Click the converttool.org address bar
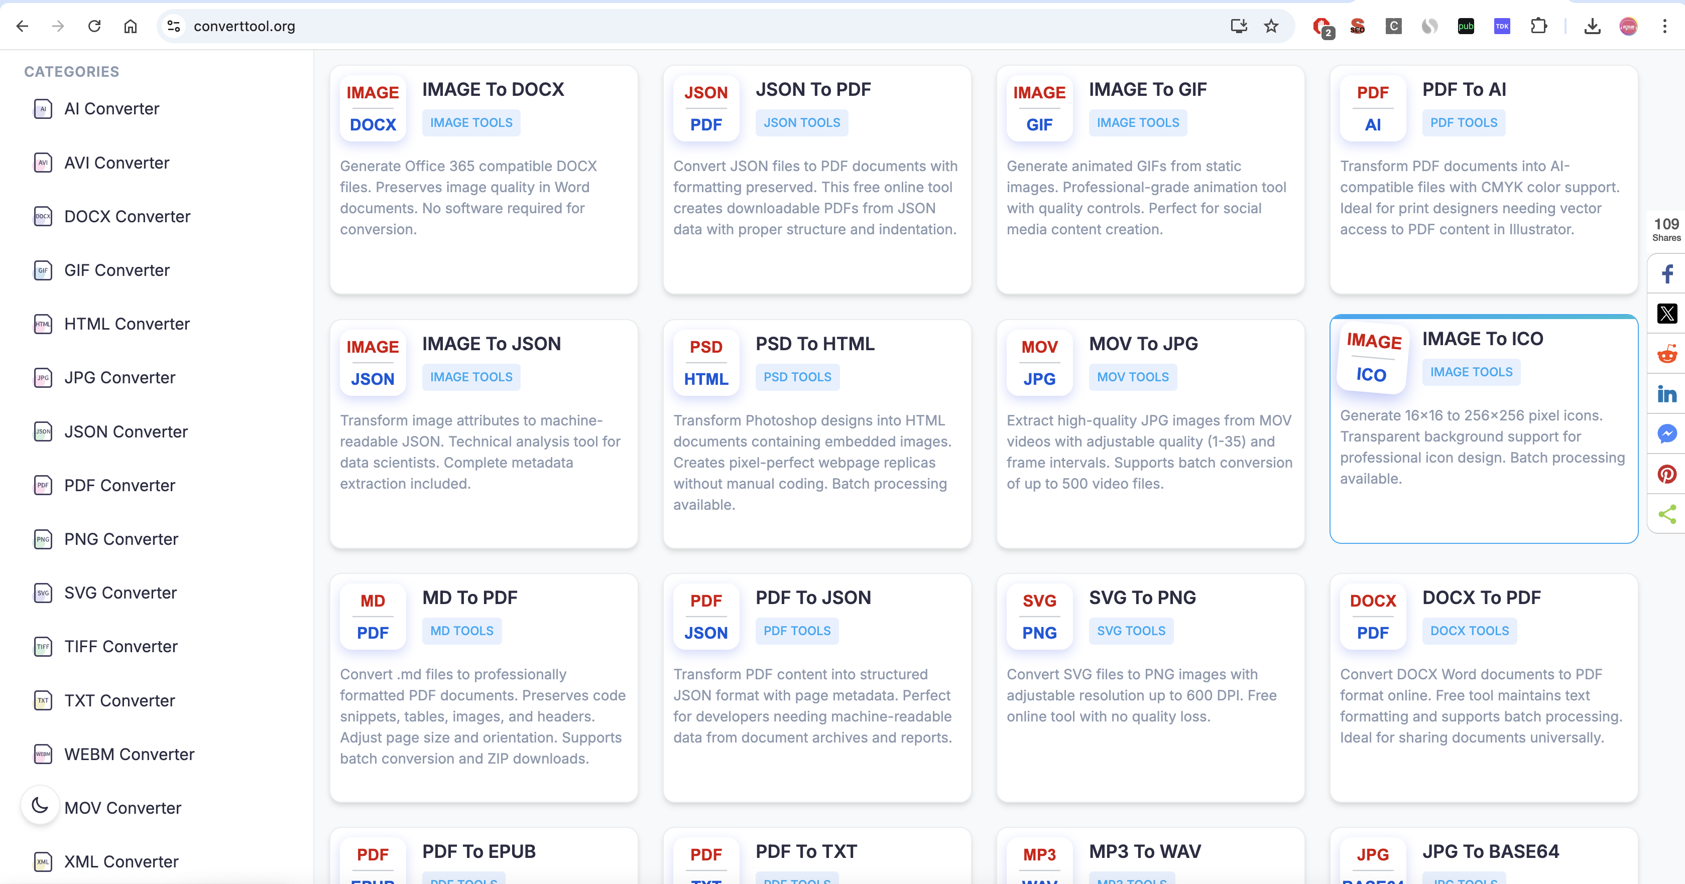The height and width of the screenshot is (884, 1685). coord(654,26)
